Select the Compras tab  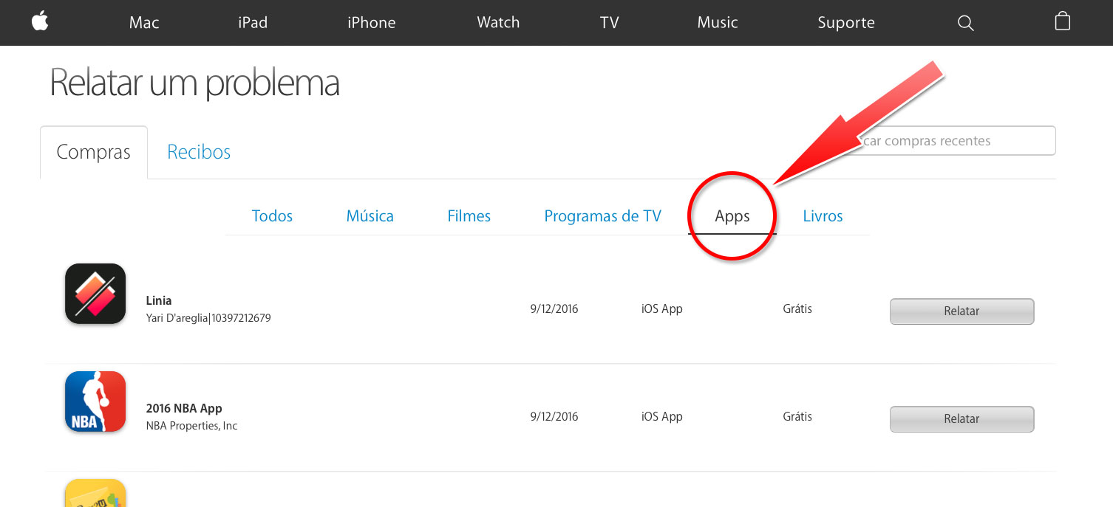click(94, 152)
